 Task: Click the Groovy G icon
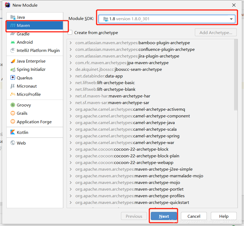13,105
